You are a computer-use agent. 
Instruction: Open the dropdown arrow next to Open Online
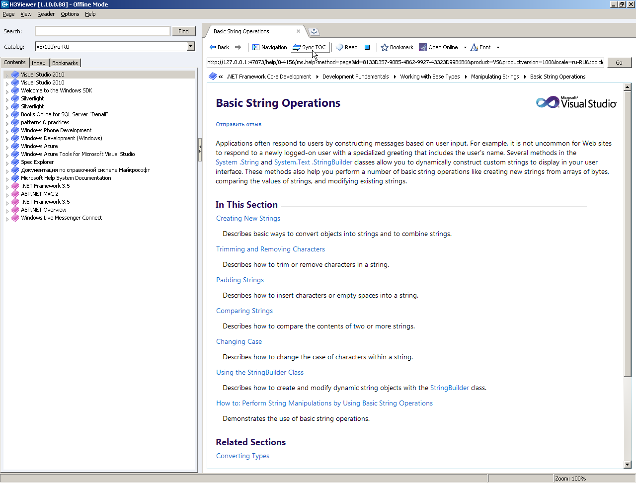(x=465, y=48)
